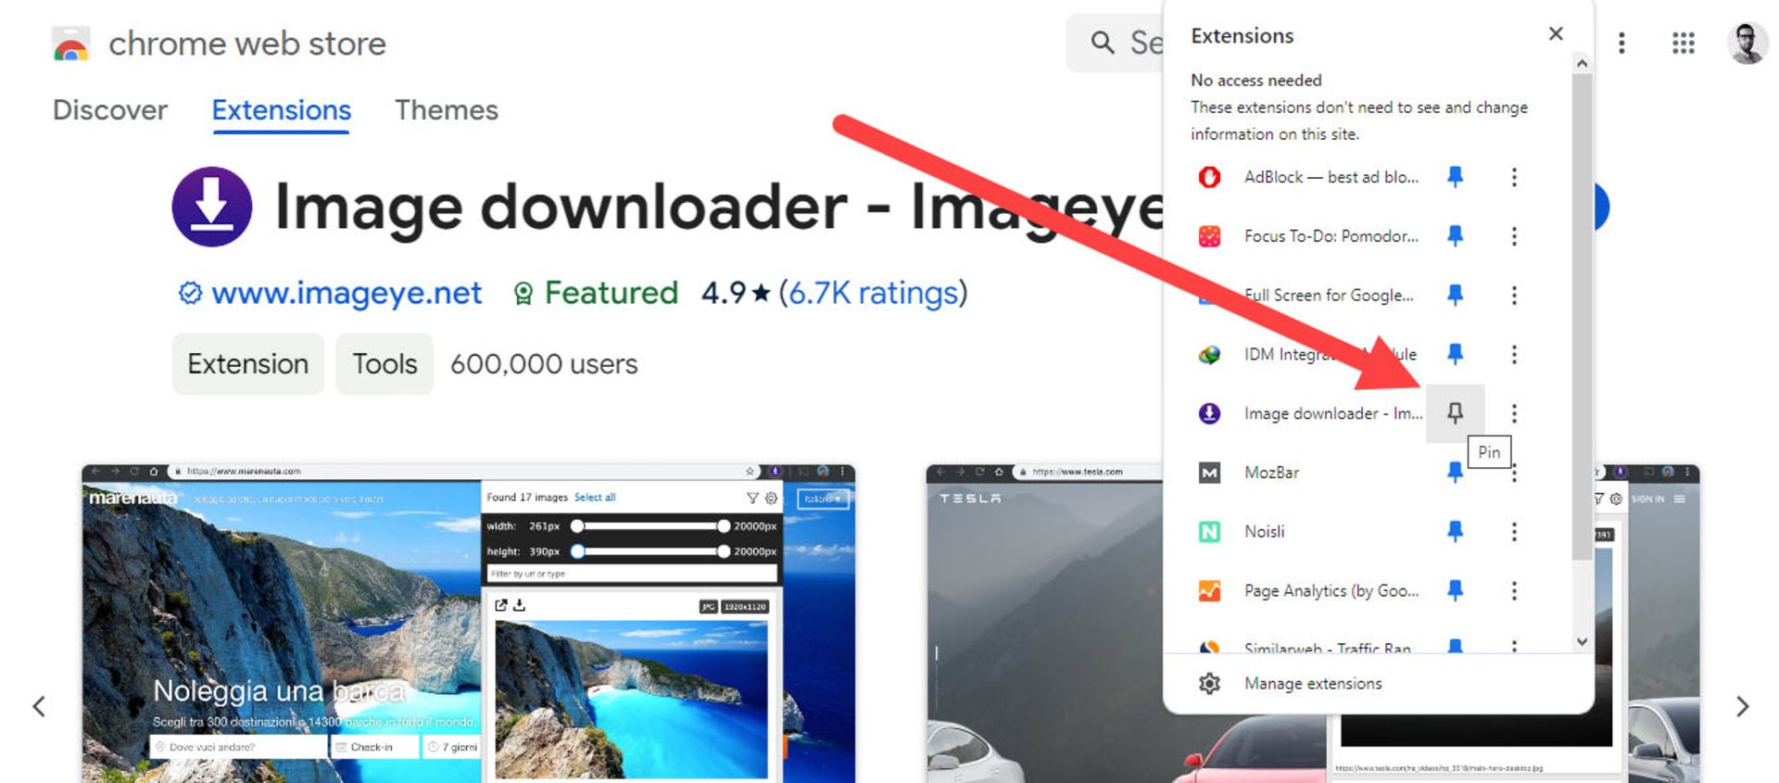Show previous screenshot in carousel
The height and width of the screenshot is (783, 1779).
pos(39,707)
